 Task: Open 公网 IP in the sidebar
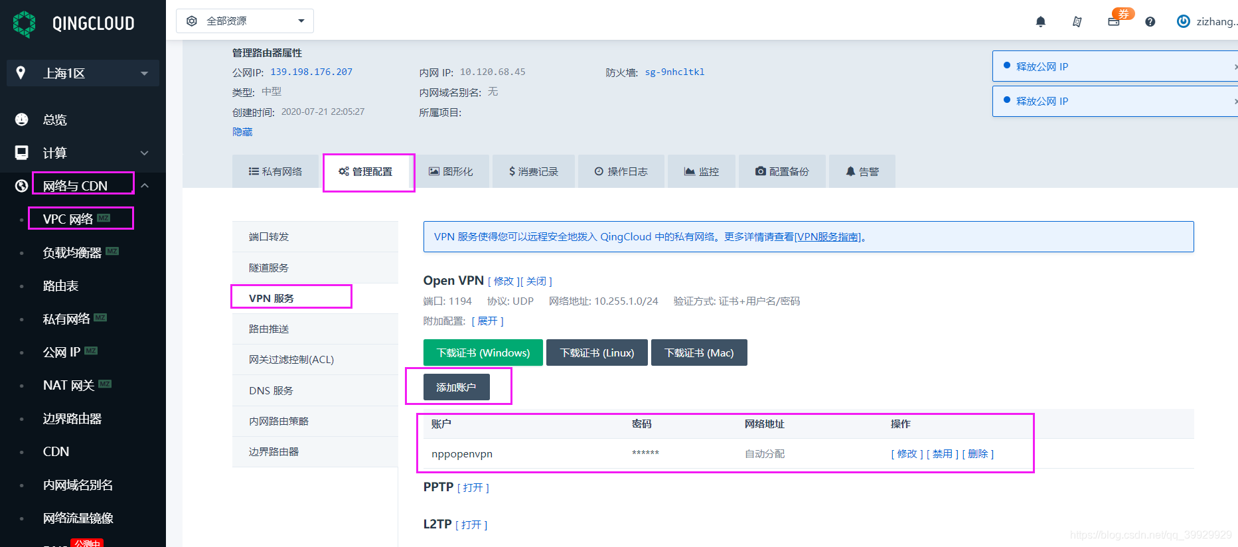pos(62,352)
